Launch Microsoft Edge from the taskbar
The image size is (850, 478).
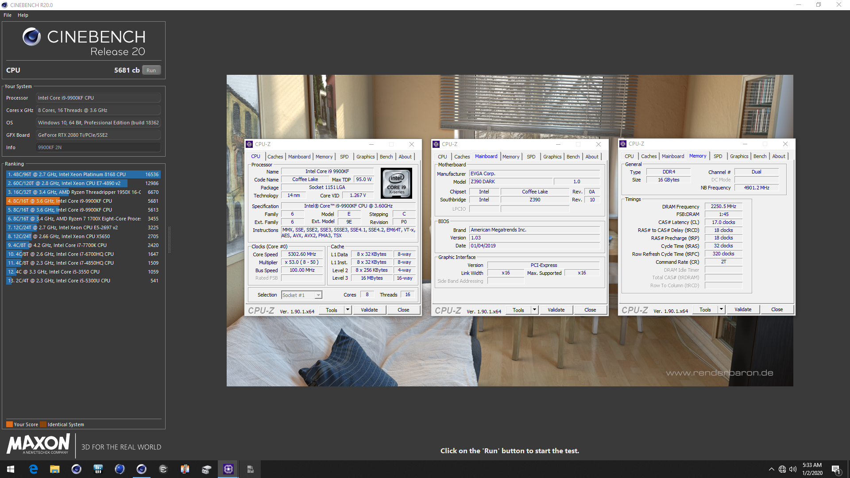click(x=33, y=469)
